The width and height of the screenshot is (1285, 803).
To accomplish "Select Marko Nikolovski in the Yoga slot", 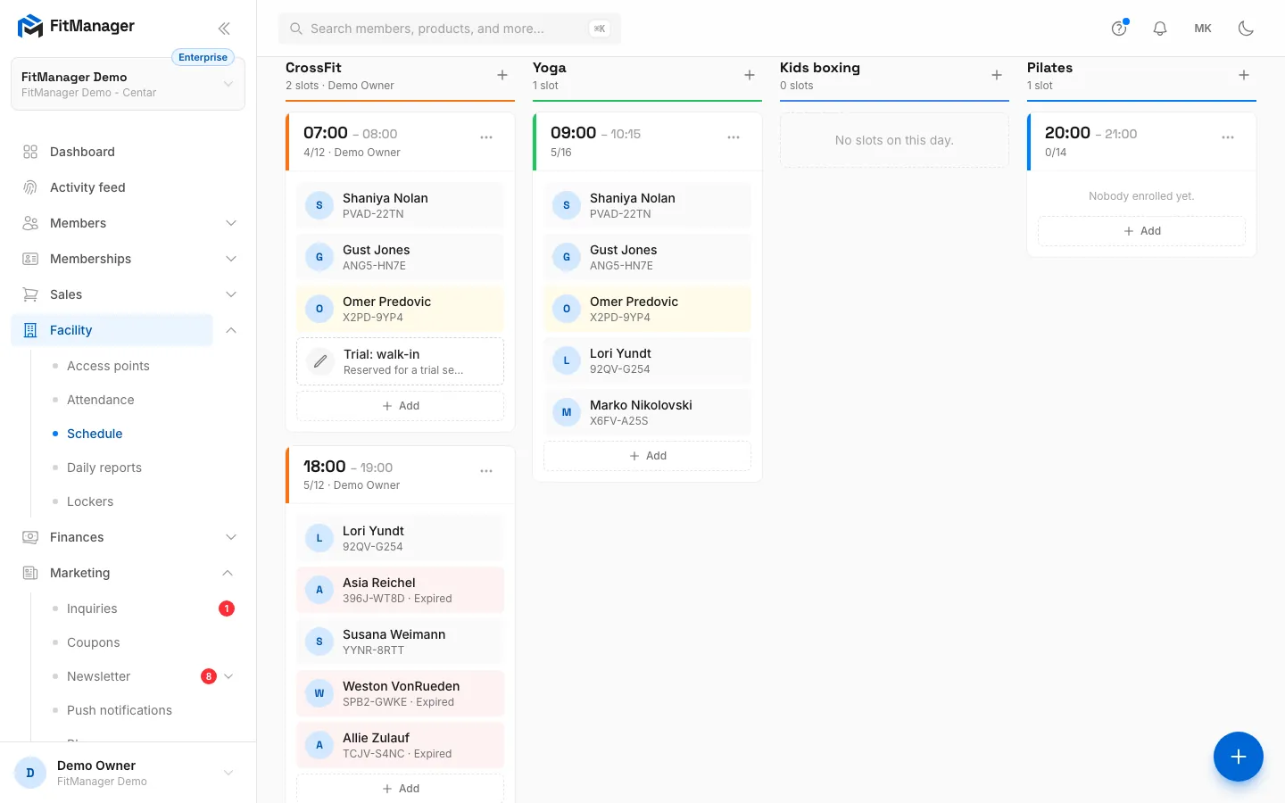I will pyautogui.click(x=647, y=412).
